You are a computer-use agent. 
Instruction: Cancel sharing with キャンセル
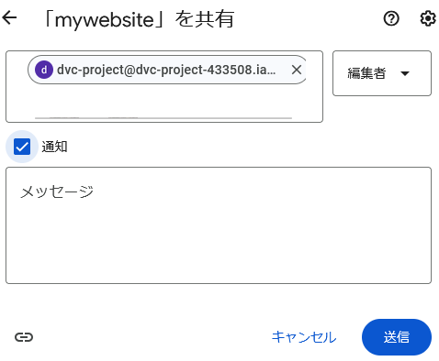click(x=304, y=337)
